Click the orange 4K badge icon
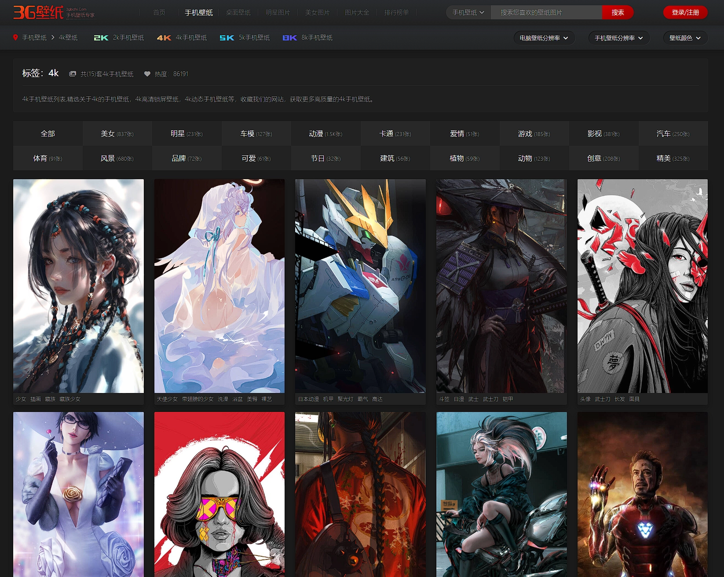This screenshot has width=724, height=577. [x=164, y=38]
